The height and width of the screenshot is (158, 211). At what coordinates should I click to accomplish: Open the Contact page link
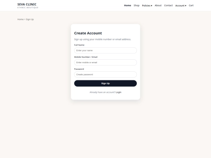(x=168, y=5)
